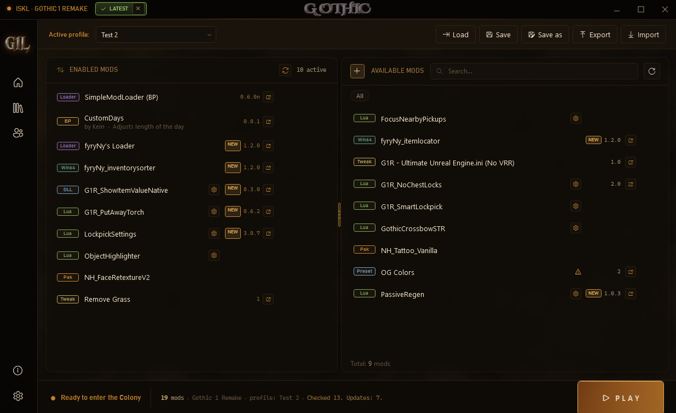Viewport: 676px width, 413px height.
Task: Click the Save as button
Action: tap(545, 35)
